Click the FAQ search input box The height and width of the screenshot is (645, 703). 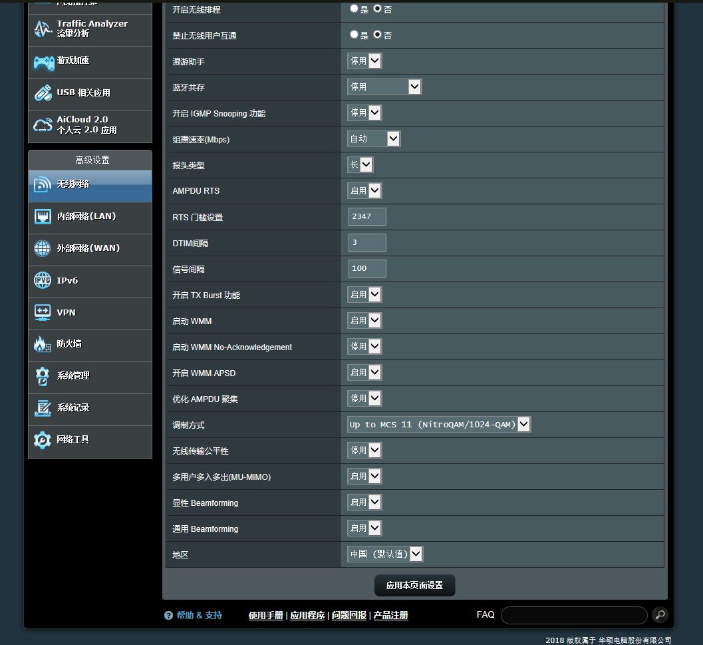[x=574, y=615]
